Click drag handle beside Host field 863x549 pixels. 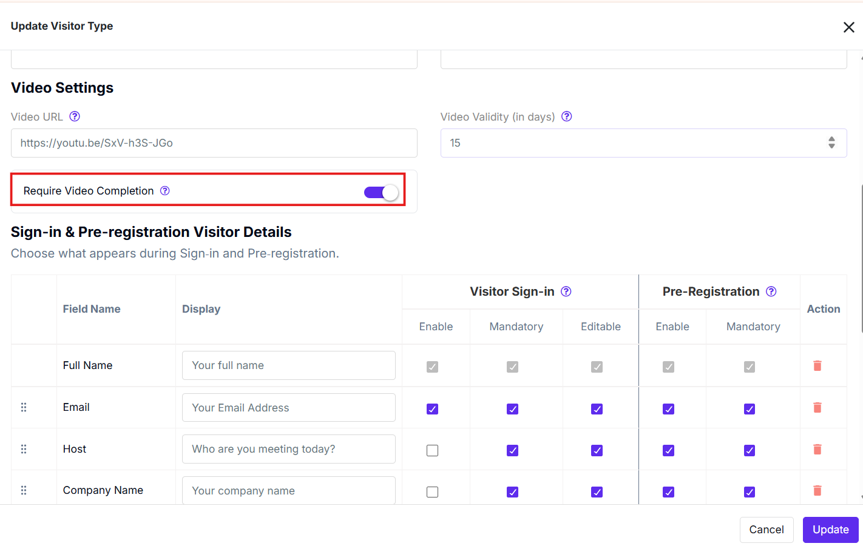(24, 449)
